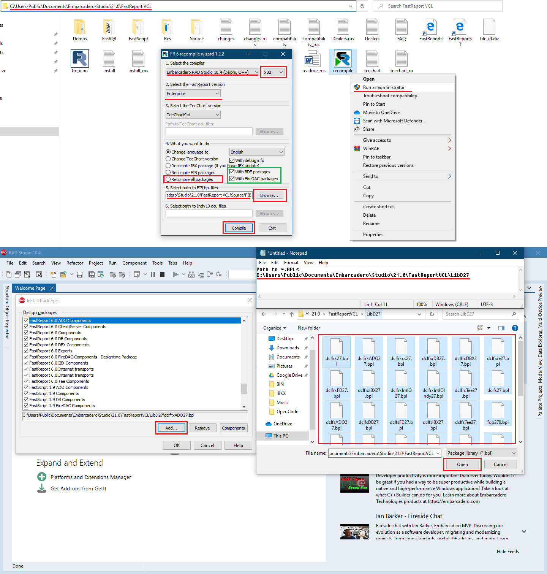Toggle the With FireDAC packages checkbox
Image resolution: width=547 pixels, height=574 pixels.
[232, 179]
